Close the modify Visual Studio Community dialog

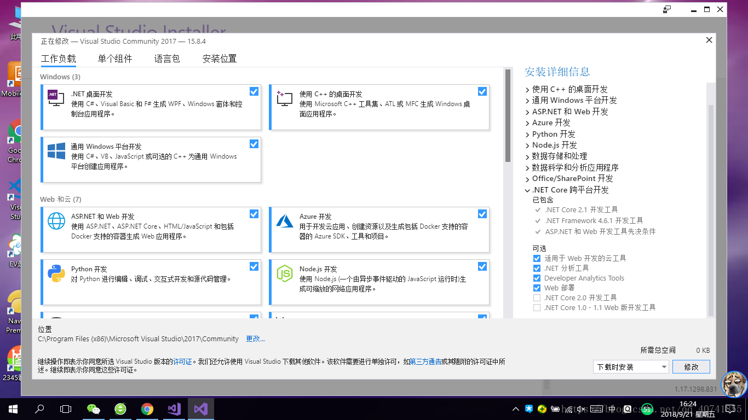(x=709, y=40)
